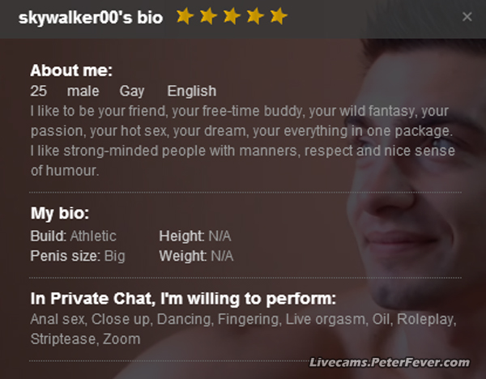
Task: Rate five stars using the last star
Action: (x=279, y=16)
